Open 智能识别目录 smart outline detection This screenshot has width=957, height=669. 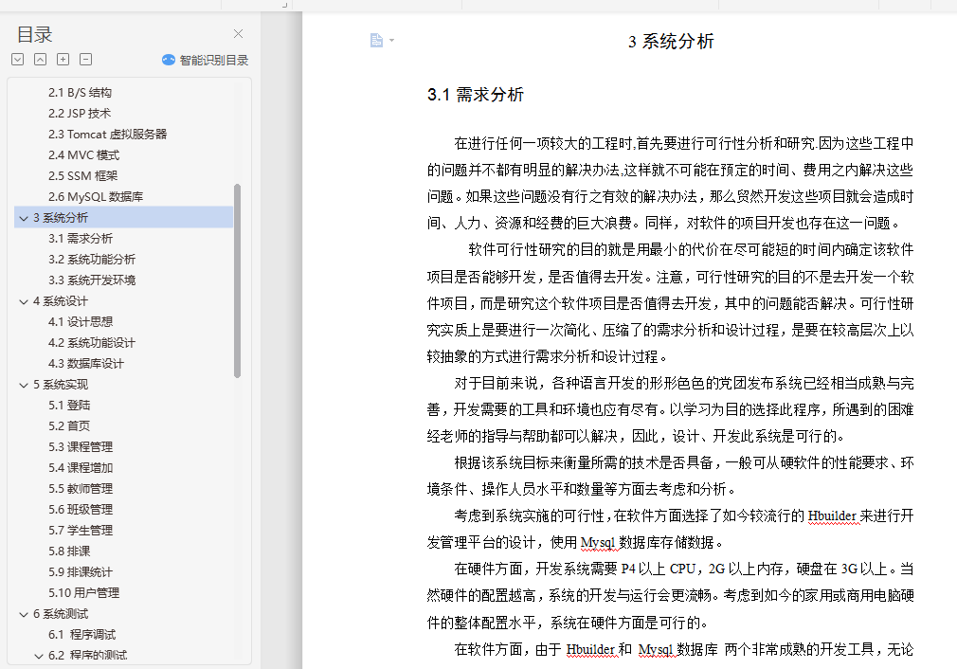[x=205, y=60]
